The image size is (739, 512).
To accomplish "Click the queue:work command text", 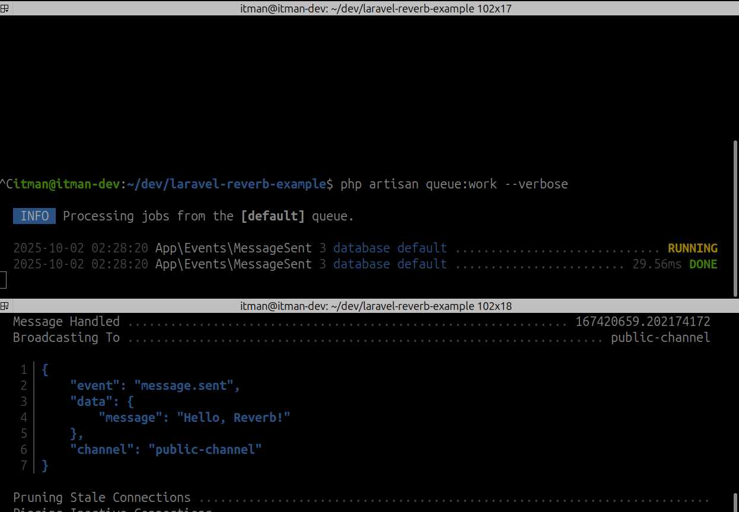I will point(461,184).
